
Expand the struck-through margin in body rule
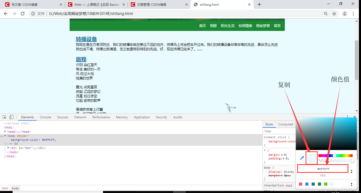tap(282, 175)
